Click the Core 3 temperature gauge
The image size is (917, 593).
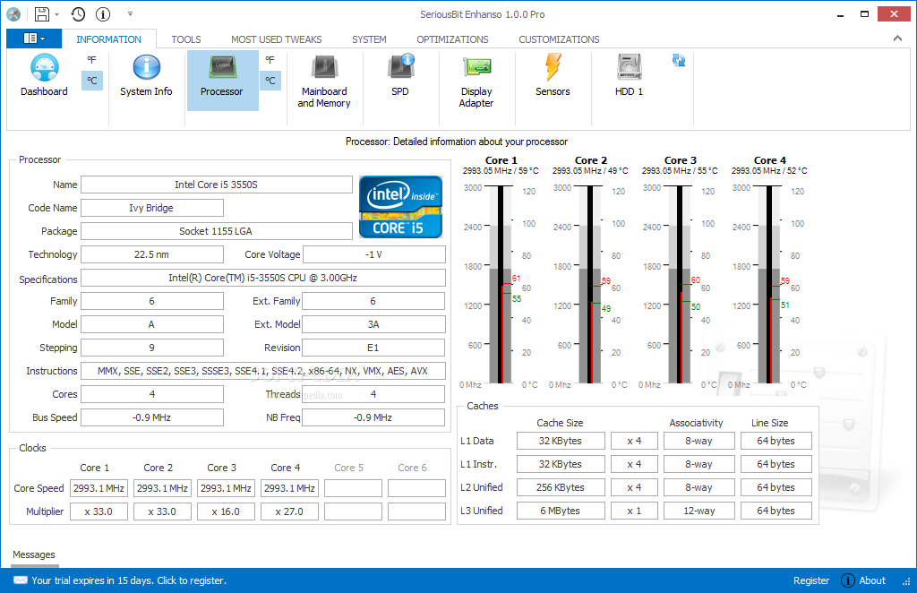pos(680,285)
